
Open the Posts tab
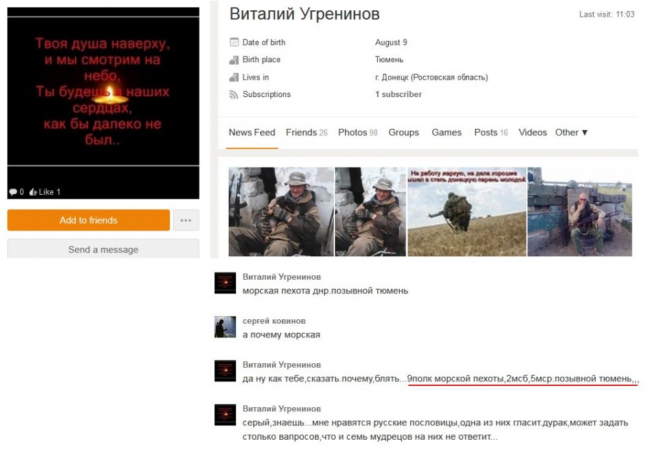(x=491, y=133)
